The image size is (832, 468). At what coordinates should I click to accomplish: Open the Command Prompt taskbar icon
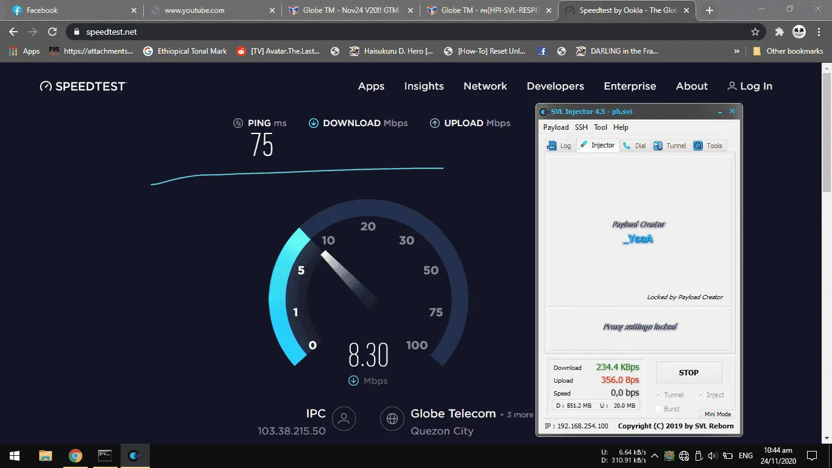click(x=105, y=455)
